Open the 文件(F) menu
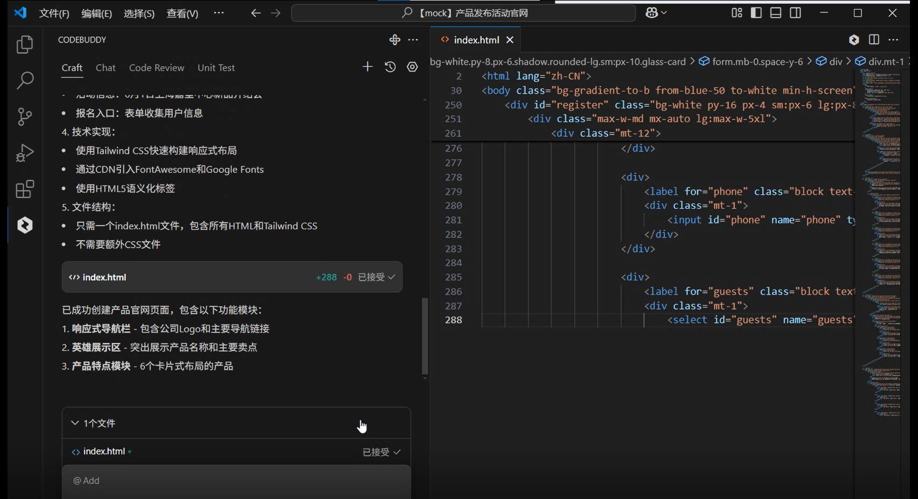The width and height of the screenshot is (918, 499). click(54, 13)
